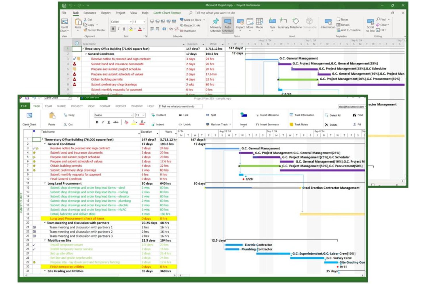Click yellow highlight color swatch in Project Plan 365

[134, 123]
